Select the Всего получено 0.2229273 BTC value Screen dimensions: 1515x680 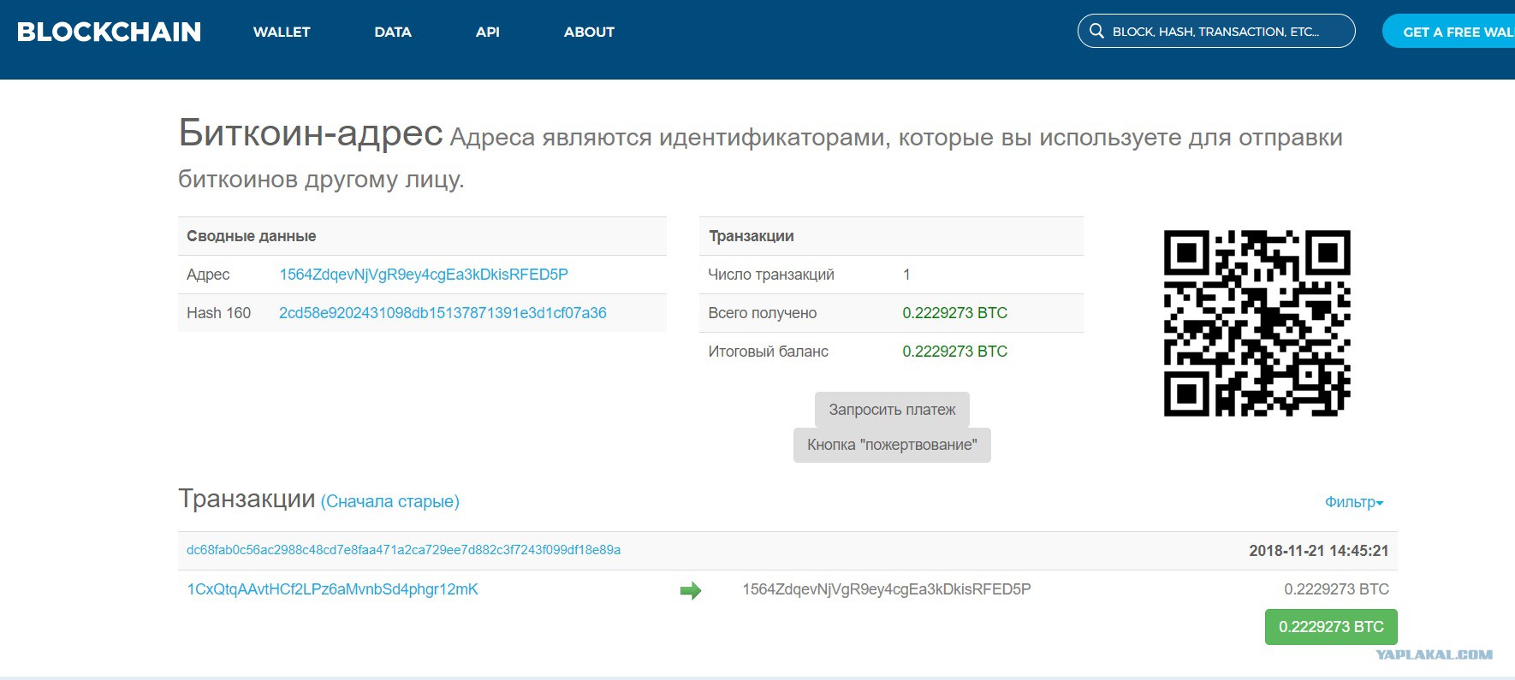954,313
